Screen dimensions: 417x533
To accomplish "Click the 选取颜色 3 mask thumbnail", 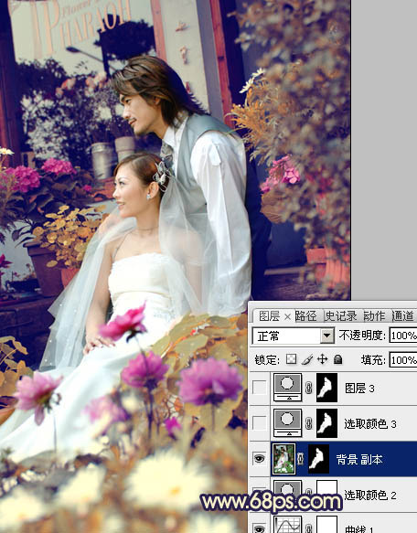I will (x=326, y=423).
